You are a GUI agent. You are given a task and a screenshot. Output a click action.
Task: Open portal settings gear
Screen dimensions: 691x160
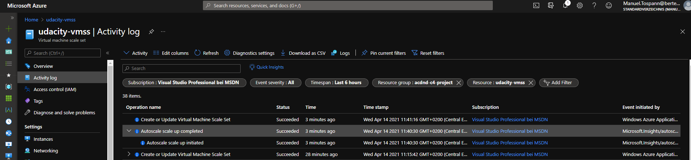tap(580, 5)
